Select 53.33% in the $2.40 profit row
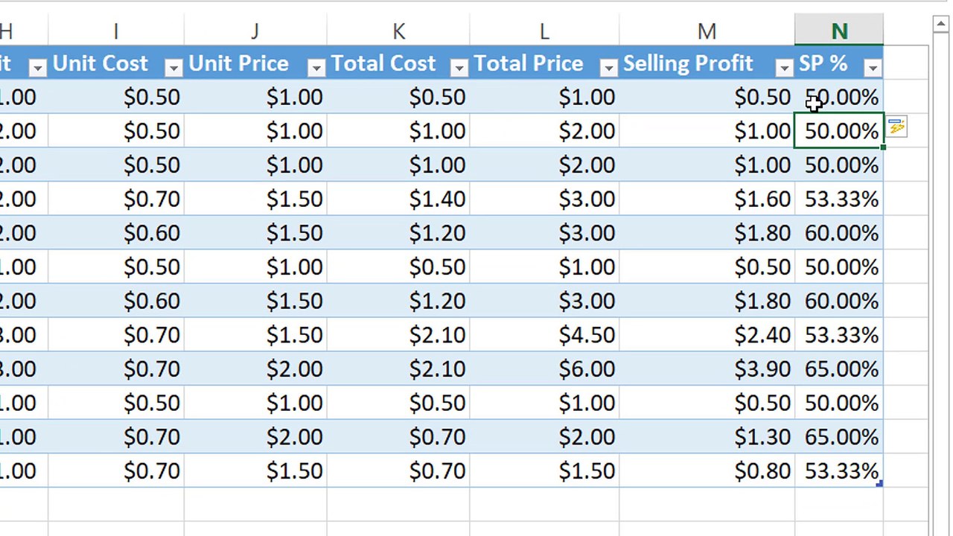Screen dimensions: 953x536 [839, 335]
